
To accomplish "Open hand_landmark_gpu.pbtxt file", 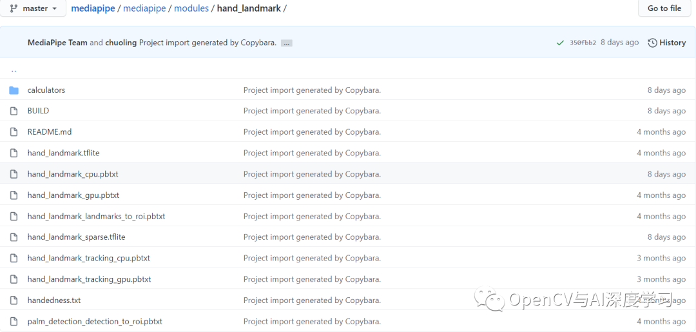I will point(73,195).
